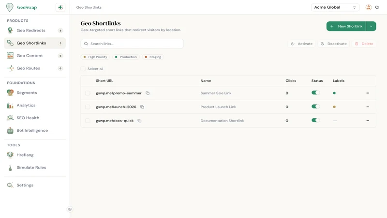The image size is (387, 218).
Task: Copy the gswp.me/launch-2026 link
Action: pos(142,107)
